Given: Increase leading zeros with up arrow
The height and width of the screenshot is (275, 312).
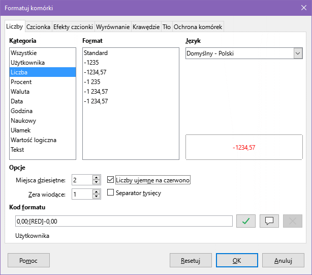Looking at the screenshot, I should click(97, 191).
